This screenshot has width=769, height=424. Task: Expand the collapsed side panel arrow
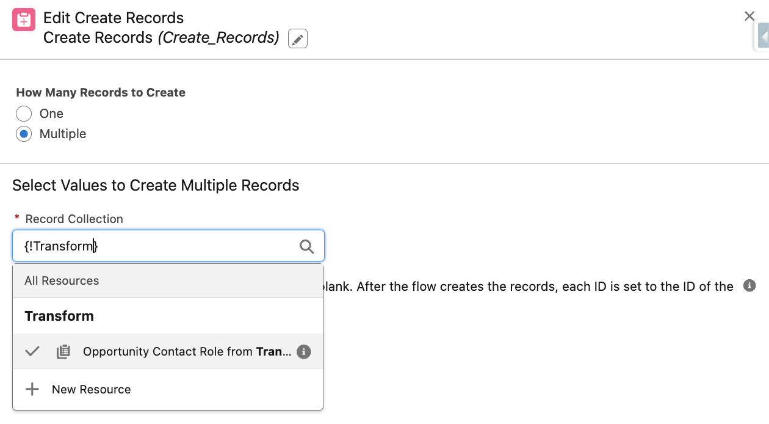tap(763, 35)
